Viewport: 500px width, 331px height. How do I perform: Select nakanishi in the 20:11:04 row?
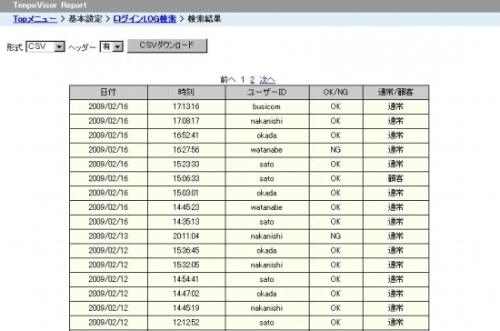267,236
